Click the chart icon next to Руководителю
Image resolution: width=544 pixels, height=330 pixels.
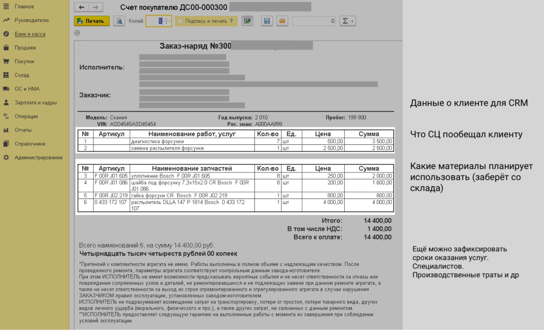coord(6,20)
